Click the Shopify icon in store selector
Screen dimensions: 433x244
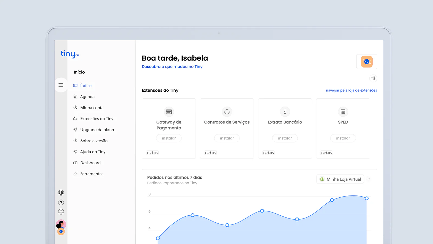click(322, 179)
